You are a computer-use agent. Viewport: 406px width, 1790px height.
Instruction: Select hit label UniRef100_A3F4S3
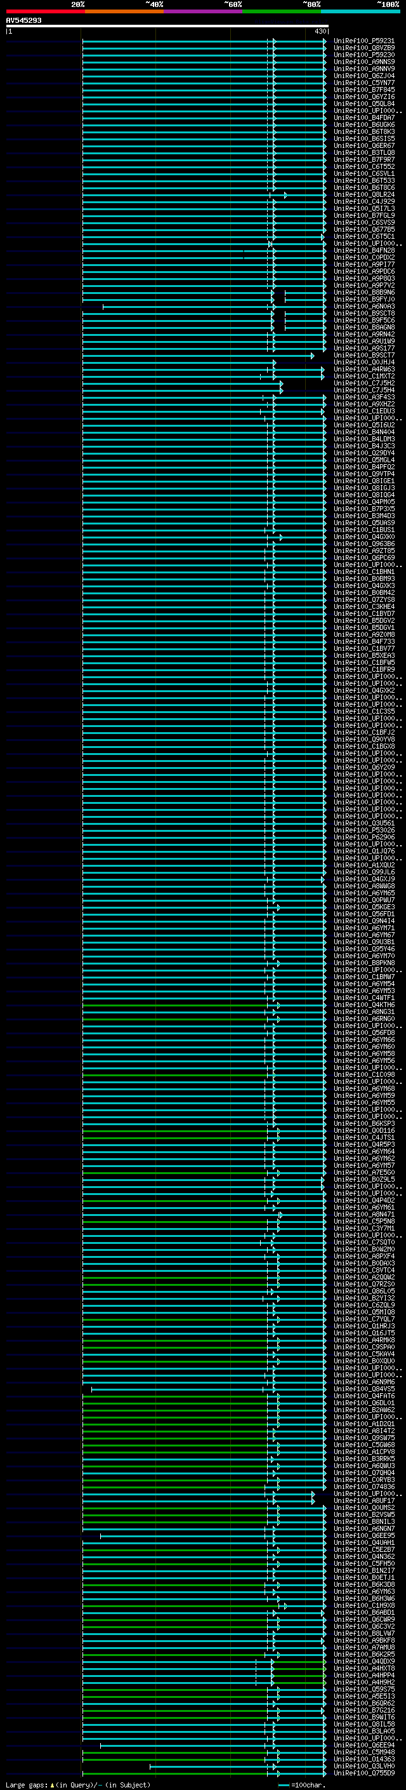[x=364, y=397]
